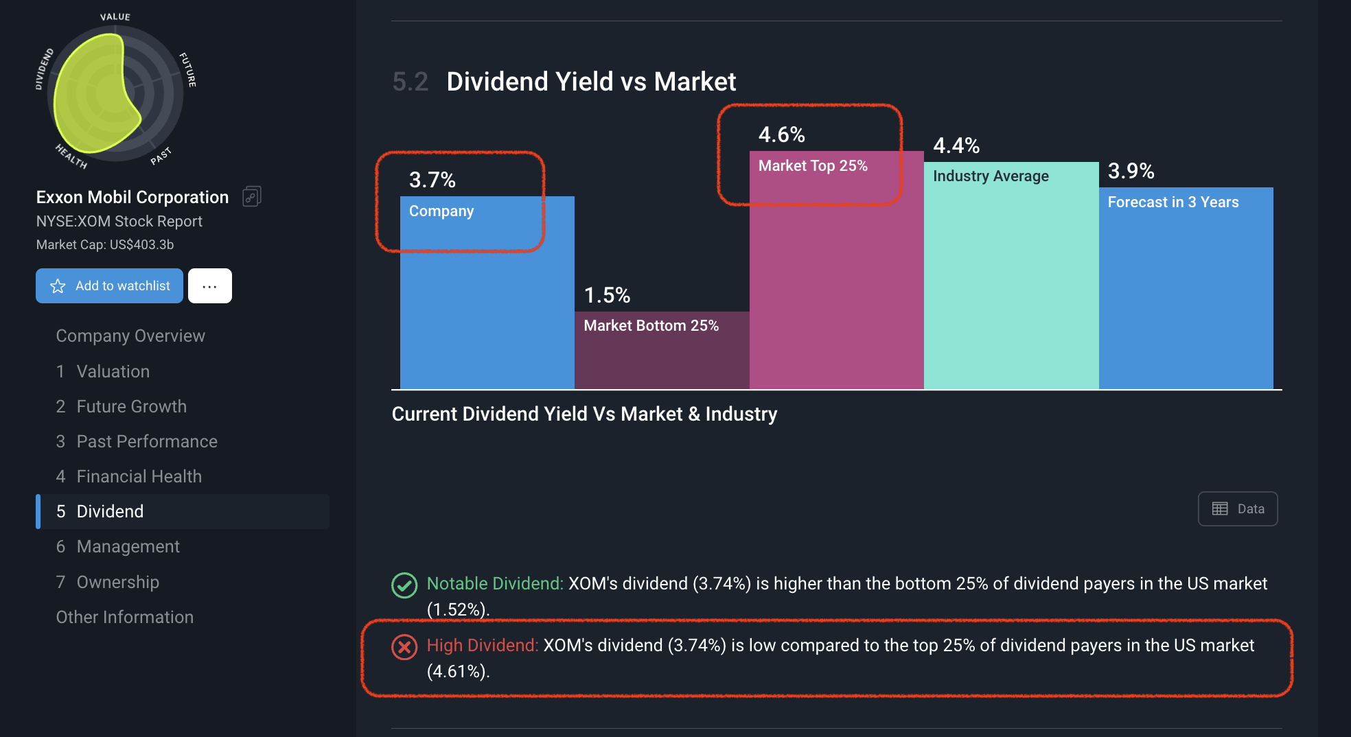
Task: Click the green check icon for Notable Dividend
Action: pyautogui.click(x=404, y=585)
